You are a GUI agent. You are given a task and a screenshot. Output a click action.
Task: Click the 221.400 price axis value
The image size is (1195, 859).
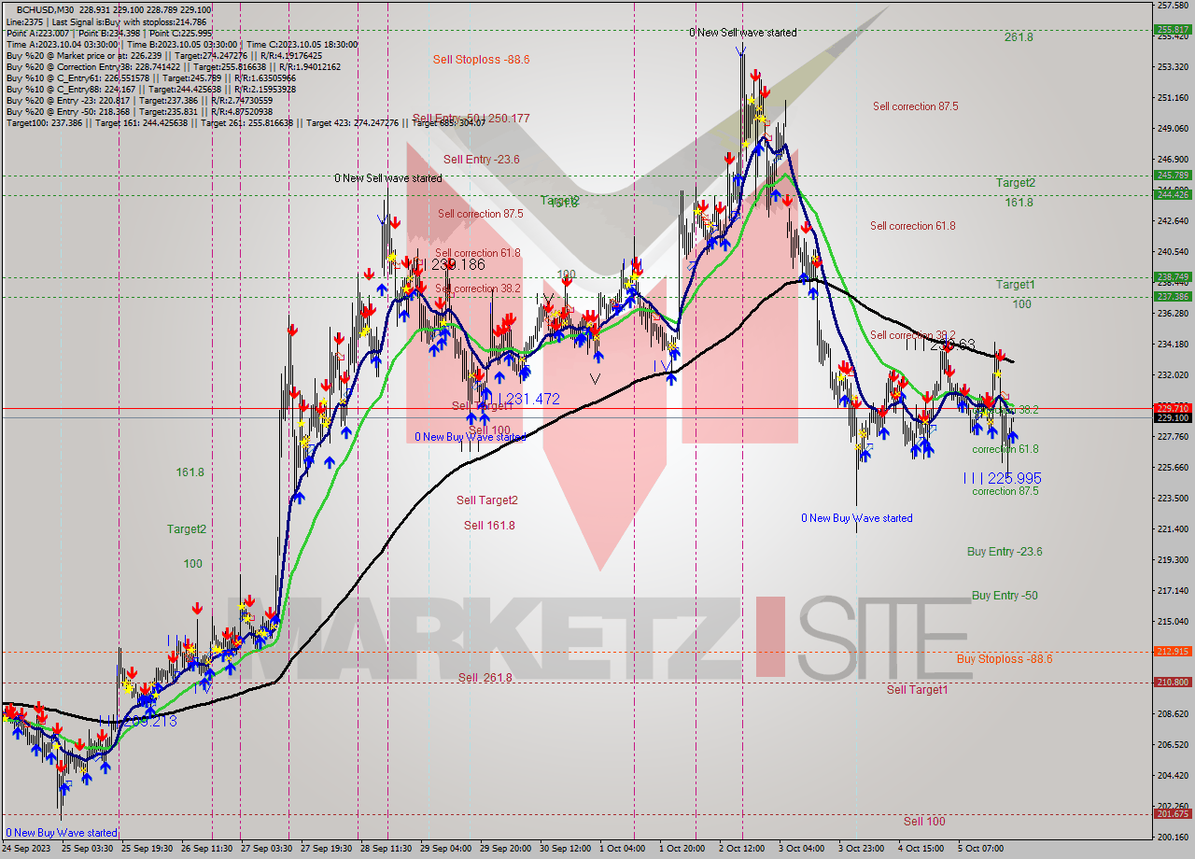[1173, 528]
